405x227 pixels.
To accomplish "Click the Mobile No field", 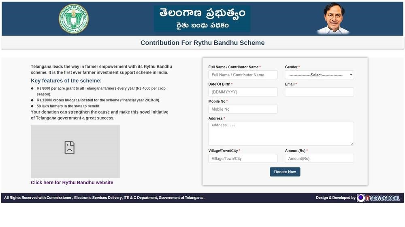I will 243,109.
